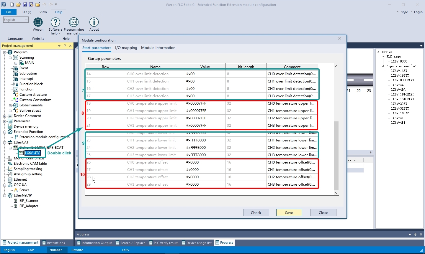Pin the Project management panel
Viewport: 425px width, 254px height.
point(65,46)
